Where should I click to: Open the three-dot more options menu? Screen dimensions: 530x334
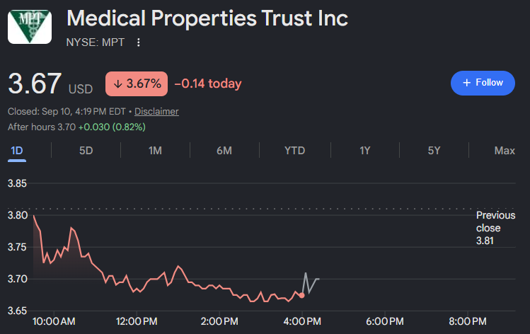pos(138,42)
